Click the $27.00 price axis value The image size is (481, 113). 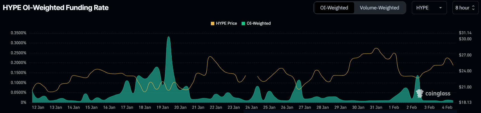465,55
